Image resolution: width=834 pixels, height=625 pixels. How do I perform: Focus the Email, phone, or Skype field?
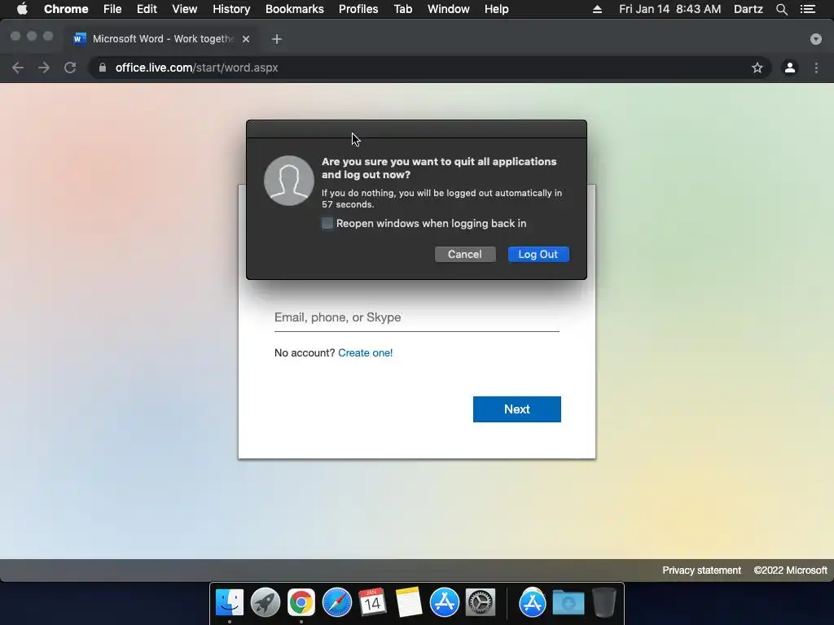pos(416,318)
